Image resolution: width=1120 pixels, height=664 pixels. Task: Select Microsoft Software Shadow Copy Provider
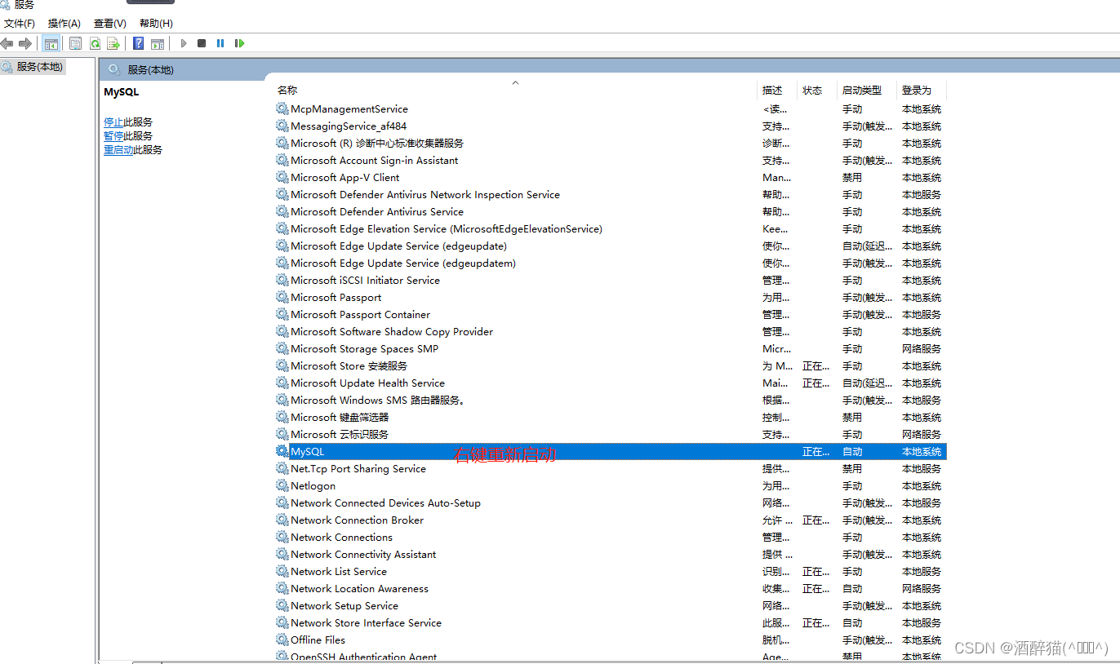tap(392, 331)
